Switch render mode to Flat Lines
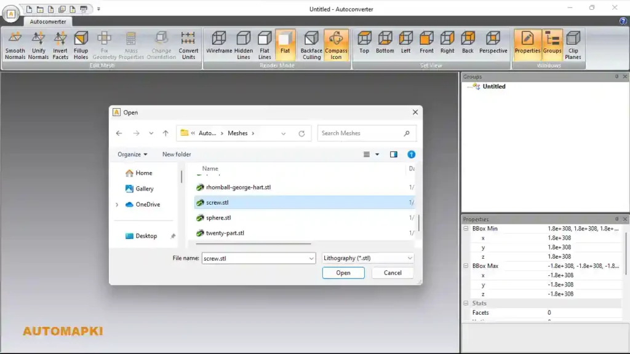 (265, 45)
